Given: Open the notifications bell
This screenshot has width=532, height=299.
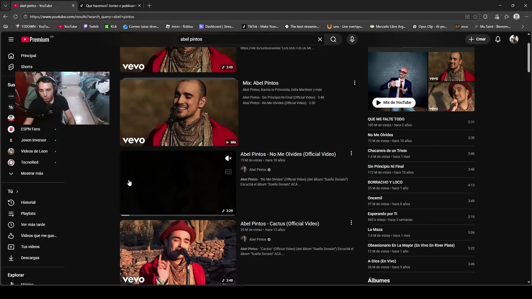Looking at the screenshot, I should (x=498, y=39).
